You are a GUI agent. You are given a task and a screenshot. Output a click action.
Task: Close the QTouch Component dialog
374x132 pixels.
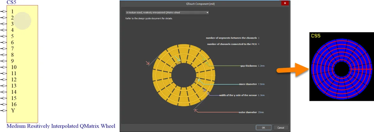(284, 3)
